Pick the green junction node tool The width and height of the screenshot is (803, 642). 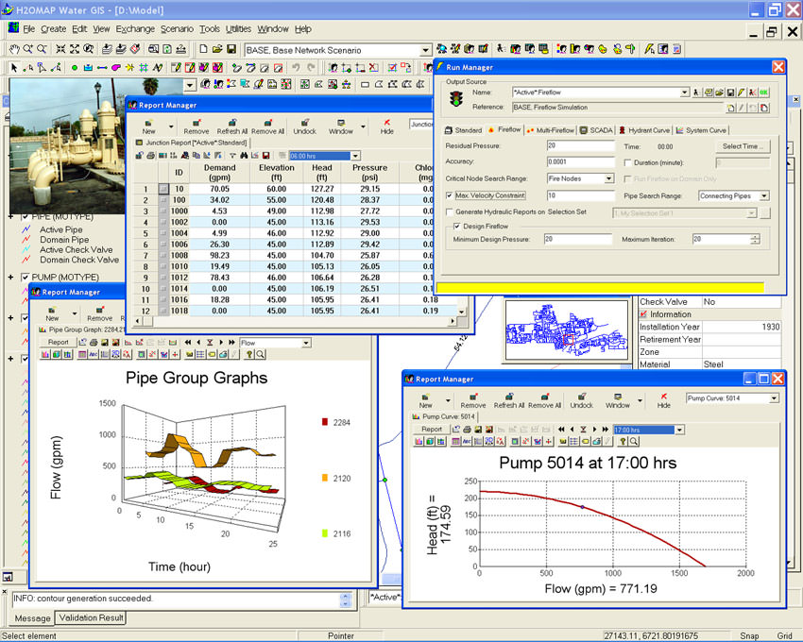click(x=75, y=68)
